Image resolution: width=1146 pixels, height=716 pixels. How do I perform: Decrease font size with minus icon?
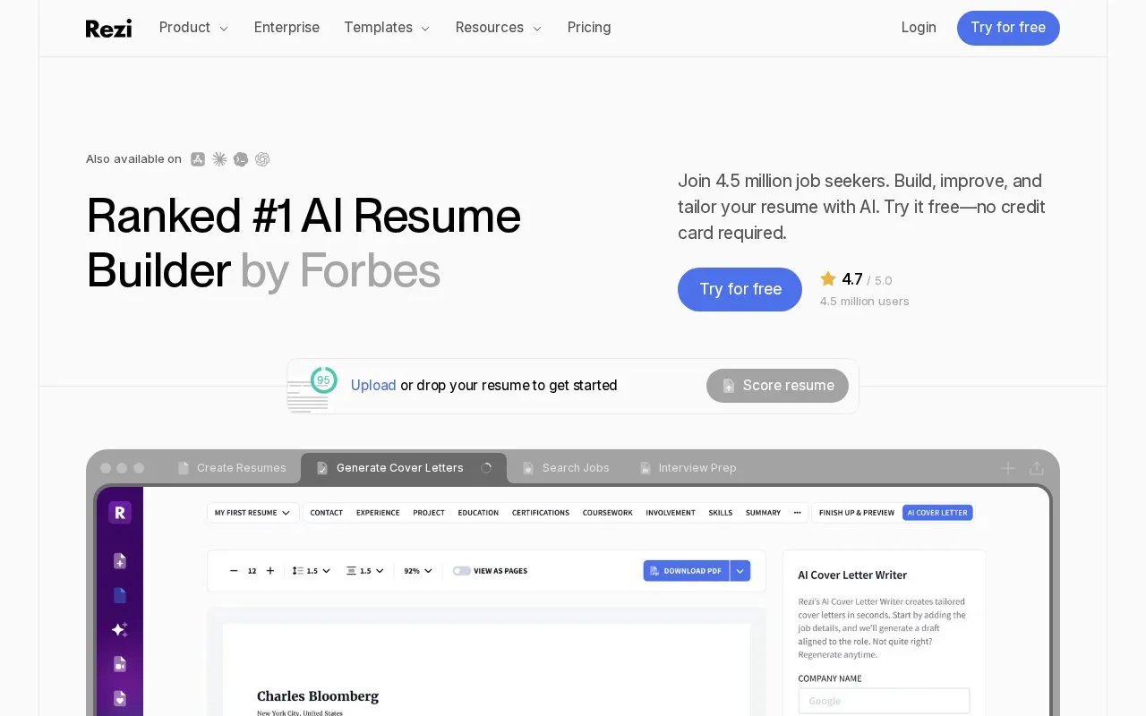(x=234, y=570)
